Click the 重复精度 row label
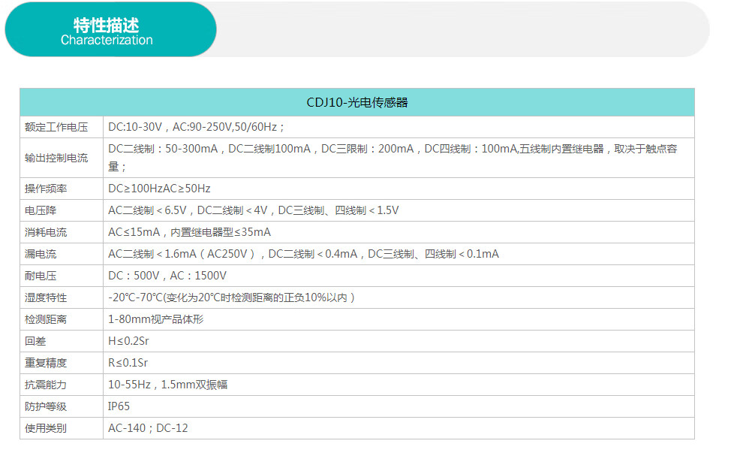Screen dimensions: 743x468 pos(46,364)
